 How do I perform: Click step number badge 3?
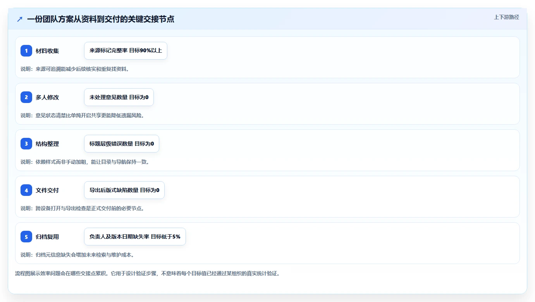pos(26,144)
